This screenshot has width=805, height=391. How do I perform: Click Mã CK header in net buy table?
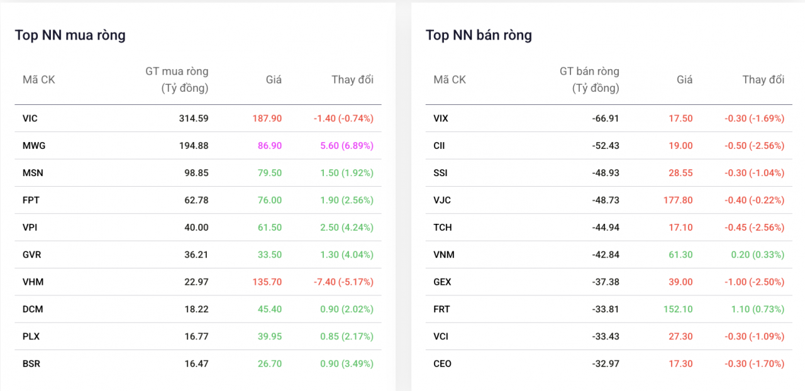point(39,80)
